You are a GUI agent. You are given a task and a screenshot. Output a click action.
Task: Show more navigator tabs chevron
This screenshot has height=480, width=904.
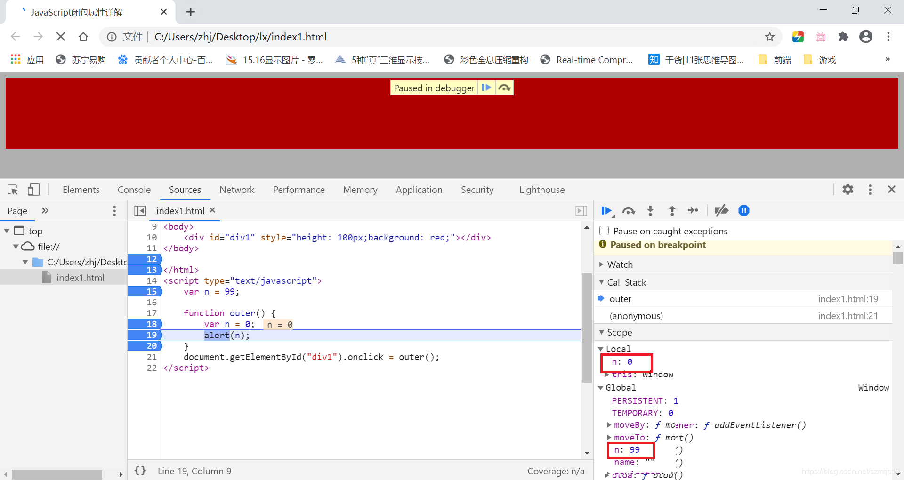tap(45, 210)
